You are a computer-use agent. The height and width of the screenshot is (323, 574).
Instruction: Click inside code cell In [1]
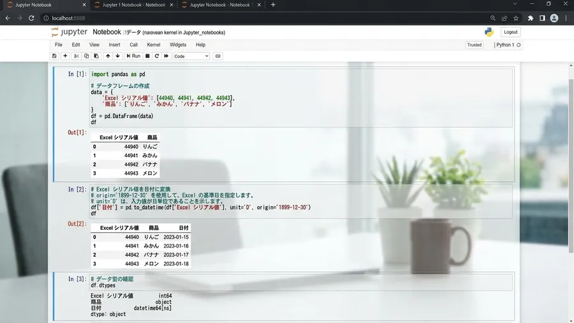pos(301,98)
